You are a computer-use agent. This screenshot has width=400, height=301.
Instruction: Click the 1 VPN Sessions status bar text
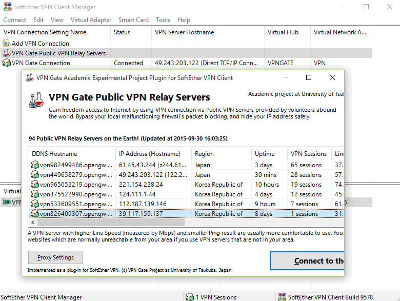tap(216, 297)
